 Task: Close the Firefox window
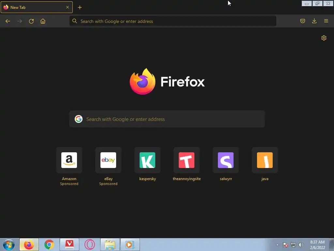tap(328, 3)
